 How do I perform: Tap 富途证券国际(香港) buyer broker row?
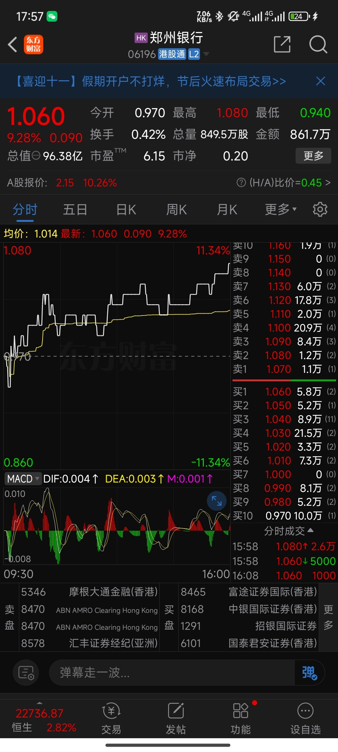[x=249, y=592]
